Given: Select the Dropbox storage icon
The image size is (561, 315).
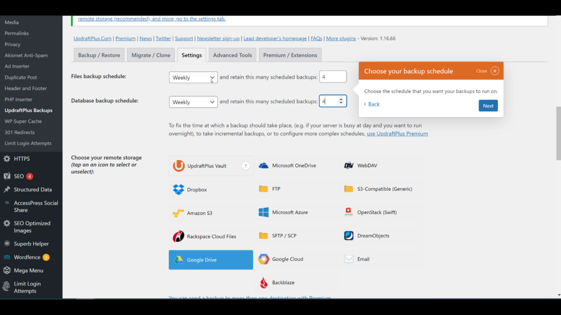Looking at the screenshot, I should [x=179, y=189].
